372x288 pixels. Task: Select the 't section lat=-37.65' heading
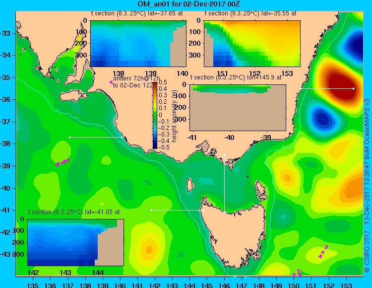click(x=137, y=13)
